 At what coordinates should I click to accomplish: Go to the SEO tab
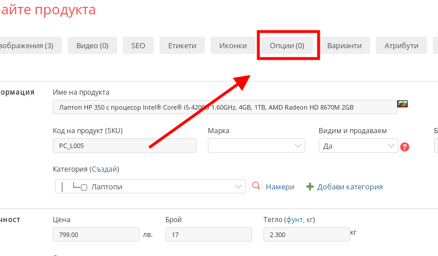coord(138,45)
